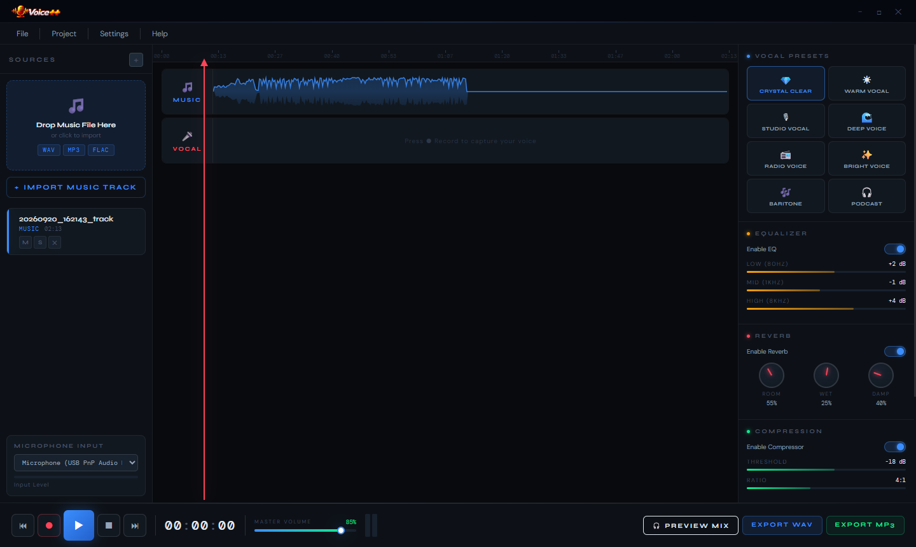Adjust the master volume slider
This screenshot has height=547, width=916.
click(x=305, y=530)
